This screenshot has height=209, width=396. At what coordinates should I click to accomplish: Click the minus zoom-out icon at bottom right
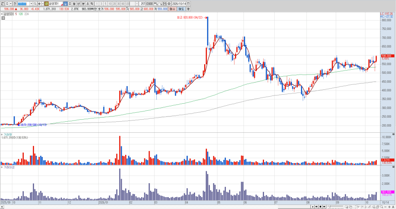[x=385, y=207]
